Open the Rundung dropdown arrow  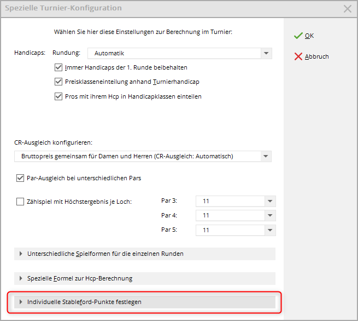click(x=266, y=54)
